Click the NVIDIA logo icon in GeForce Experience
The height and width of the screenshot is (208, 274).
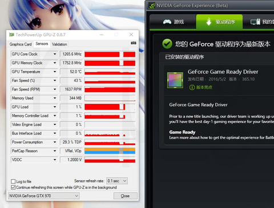152,6
